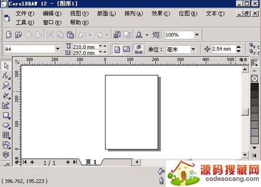
Task: Click the nudge offset 2.54 mm field
Action: coord(224,49)
